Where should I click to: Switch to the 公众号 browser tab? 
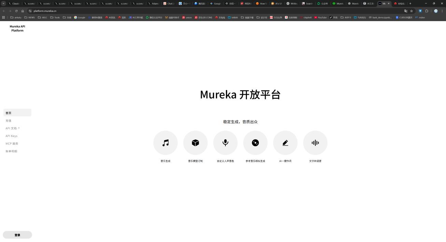tap(323, 3)
